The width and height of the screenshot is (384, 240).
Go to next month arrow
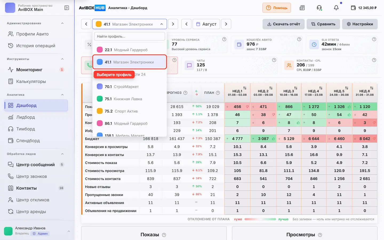pyautogui.click(x=226, y=24)
